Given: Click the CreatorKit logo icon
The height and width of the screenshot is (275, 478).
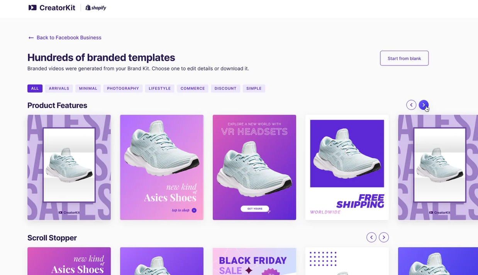Looking at the screenshot, I should [32, 7].
